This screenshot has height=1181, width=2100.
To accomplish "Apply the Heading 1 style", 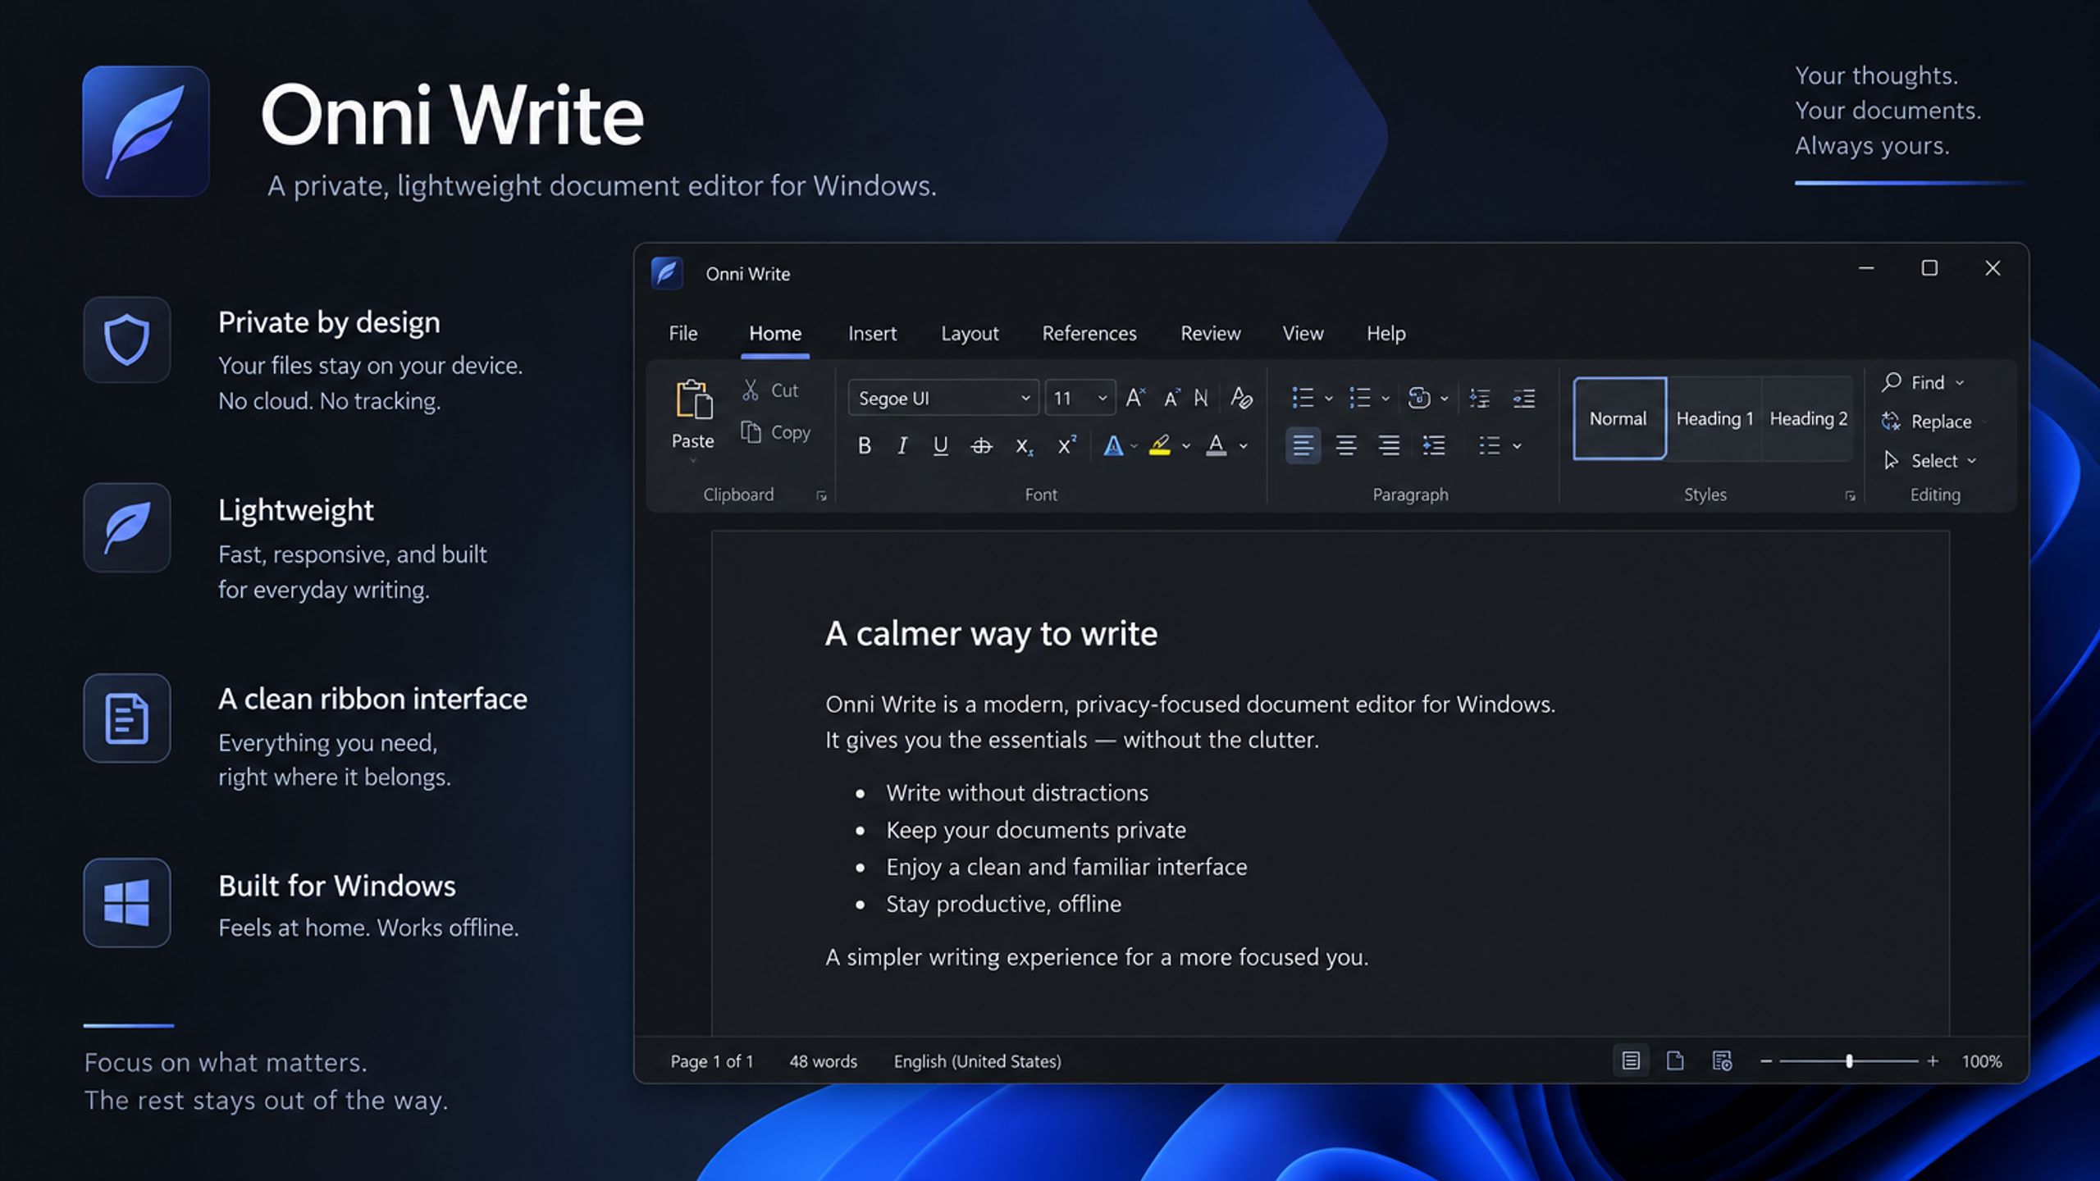I will coord(1714,418).
